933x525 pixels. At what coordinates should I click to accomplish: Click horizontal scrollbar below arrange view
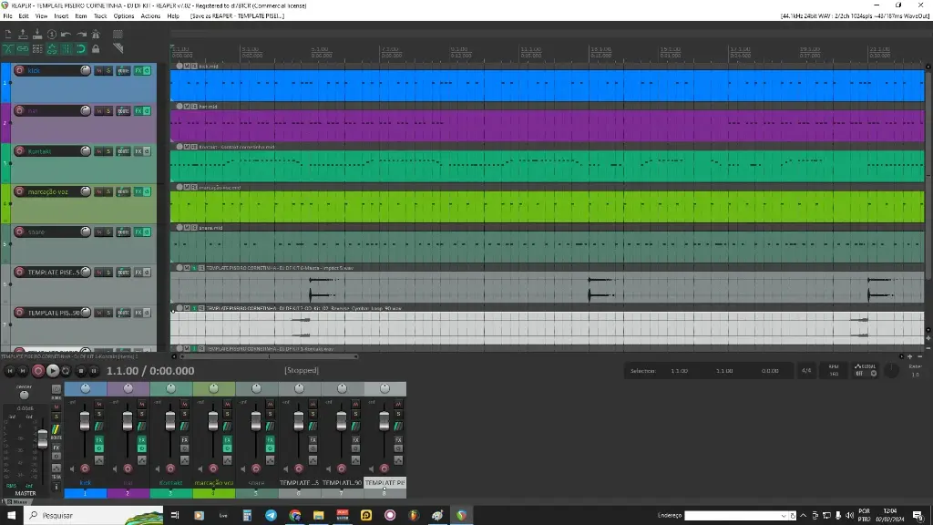(268, 356)
